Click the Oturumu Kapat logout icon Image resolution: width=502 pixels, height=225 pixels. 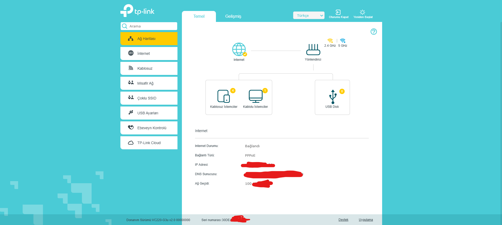[338, 12]
